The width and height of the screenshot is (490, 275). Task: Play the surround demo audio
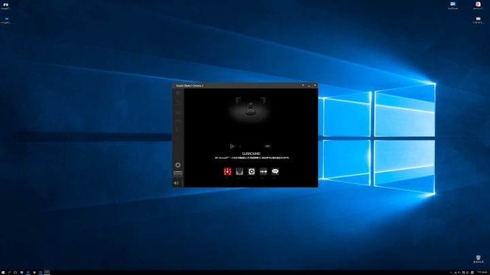click(x=232, y=146)
